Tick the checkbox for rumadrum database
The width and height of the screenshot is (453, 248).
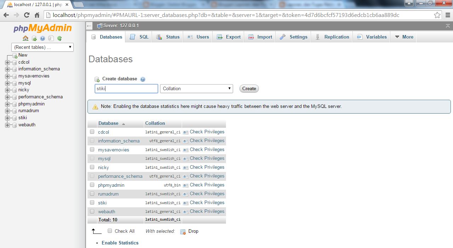click(x=92, y=194)
